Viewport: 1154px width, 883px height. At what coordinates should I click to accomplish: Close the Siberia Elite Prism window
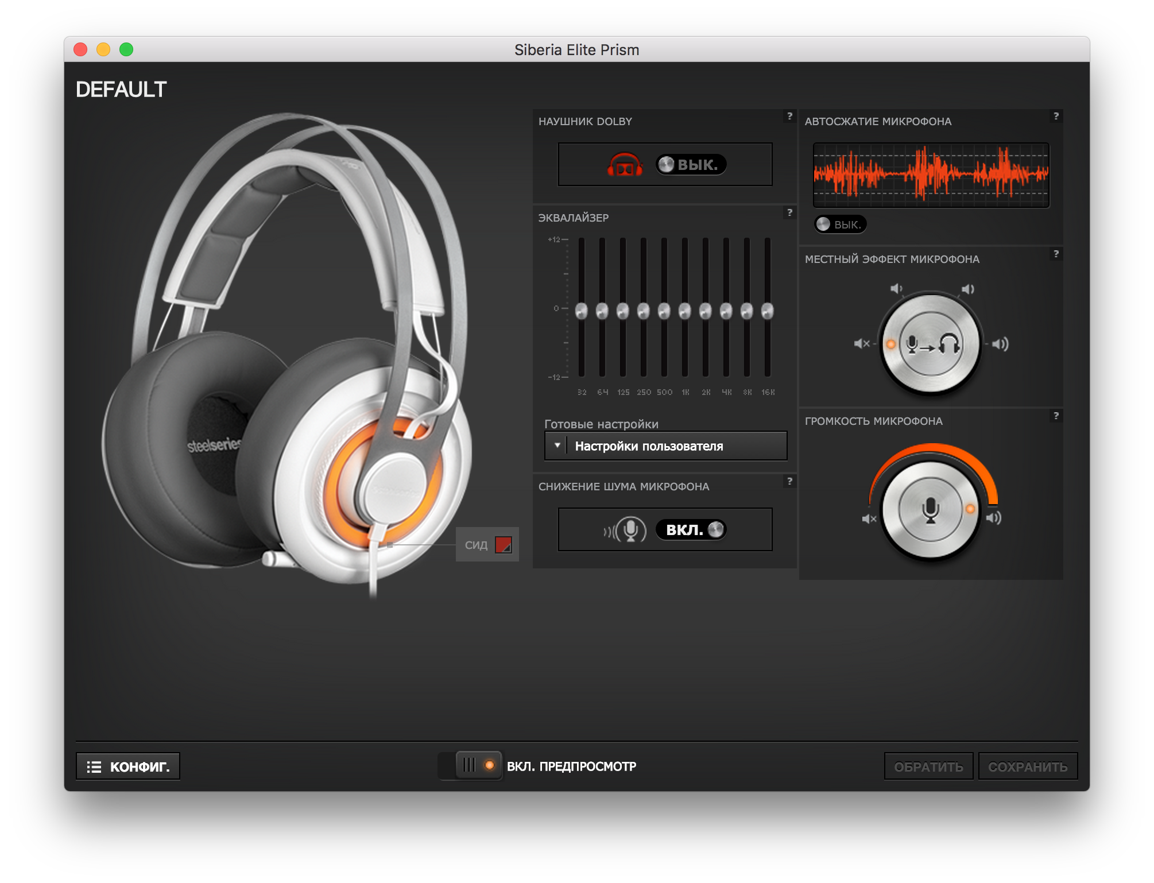(x=80, y=49)
